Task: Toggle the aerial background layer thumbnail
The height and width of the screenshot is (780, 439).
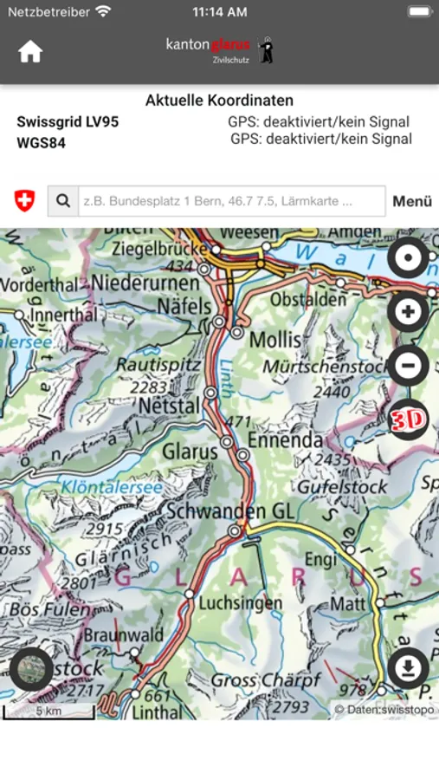Action: pos(31,669)
